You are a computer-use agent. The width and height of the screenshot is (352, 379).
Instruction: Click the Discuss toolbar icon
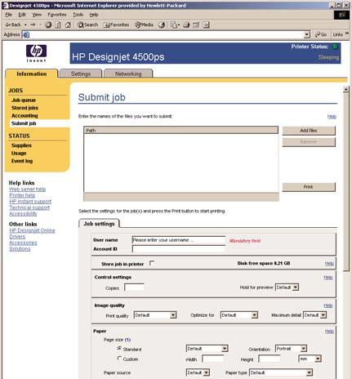tap(206, 25)
